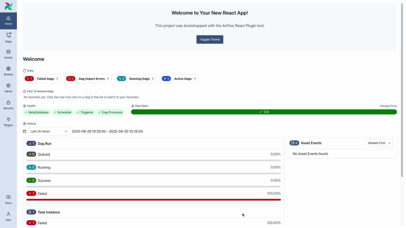Click the 100.00% value in Dag Run Failed row
This screenshot has height=228, width=406.
click(x=274, y=193)
